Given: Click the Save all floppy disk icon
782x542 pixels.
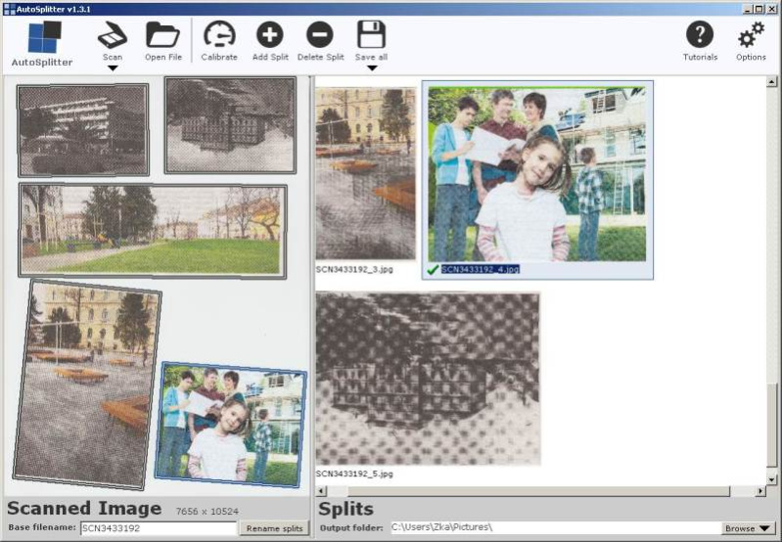Looking at the screenshot, I should pyautogui.click(x=371, y=35).
